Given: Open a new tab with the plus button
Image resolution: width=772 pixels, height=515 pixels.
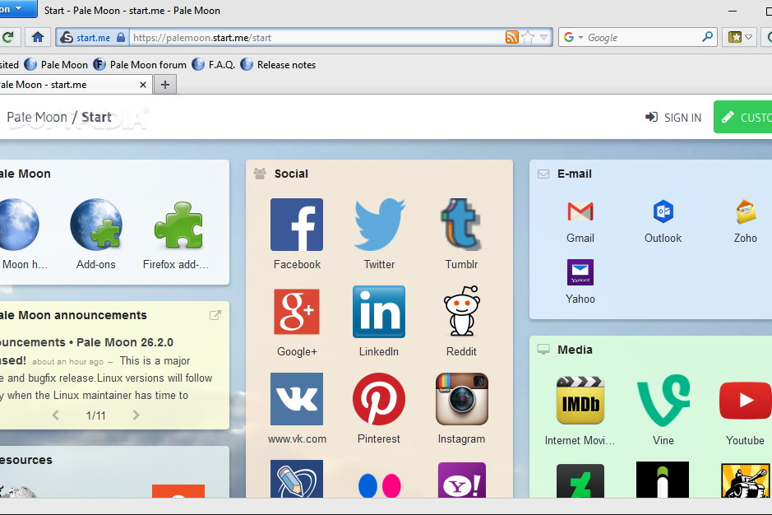Looking at the screenshot, I should (165, 85).
